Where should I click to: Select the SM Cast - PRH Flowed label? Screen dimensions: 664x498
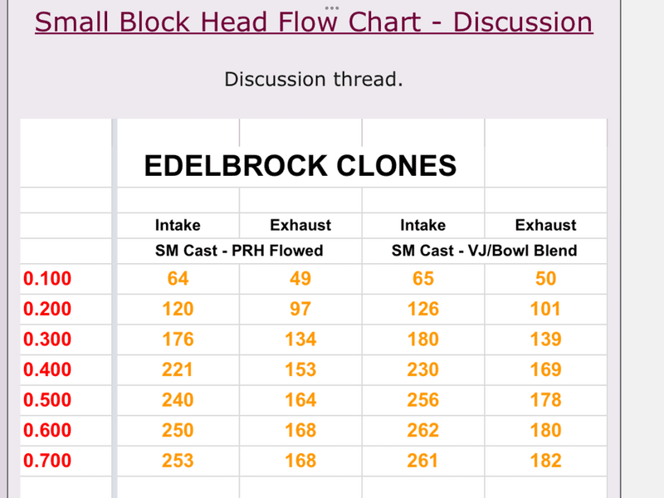pos(239,251)
